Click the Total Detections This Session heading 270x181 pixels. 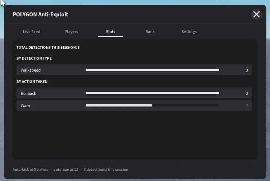[48, 47]
